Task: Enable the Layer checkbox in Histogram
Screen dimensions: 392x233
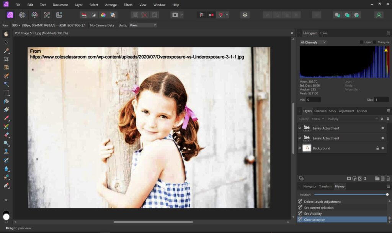Action: (362, 42)
